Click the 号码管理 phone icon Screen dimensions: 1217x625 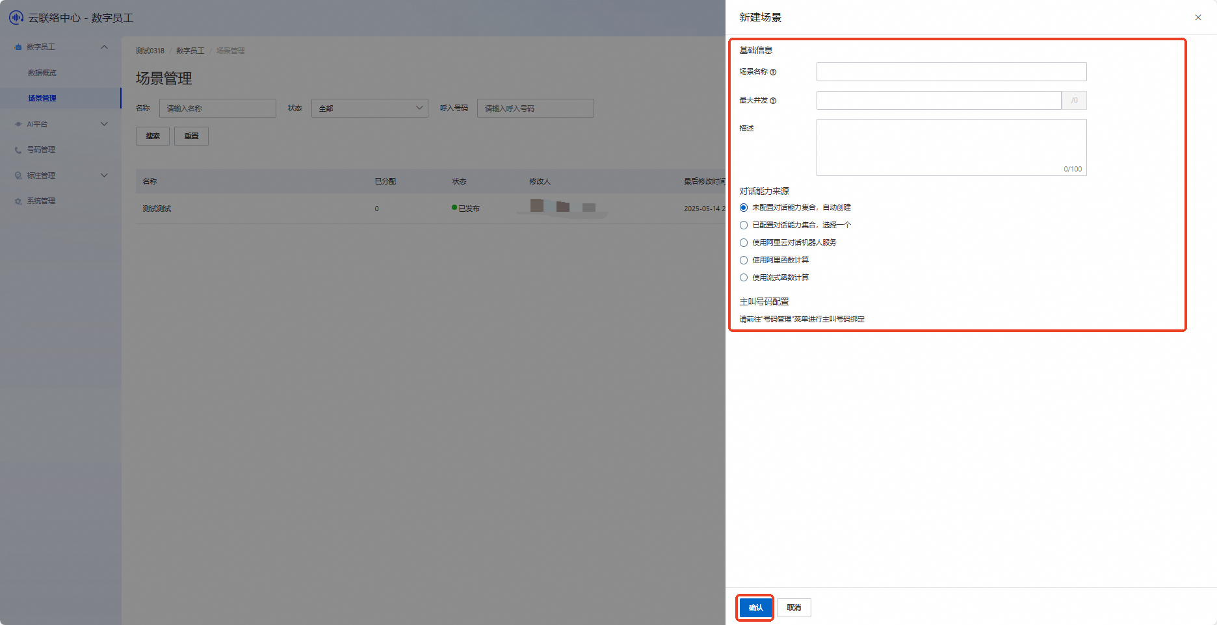(x=18, y=150)
